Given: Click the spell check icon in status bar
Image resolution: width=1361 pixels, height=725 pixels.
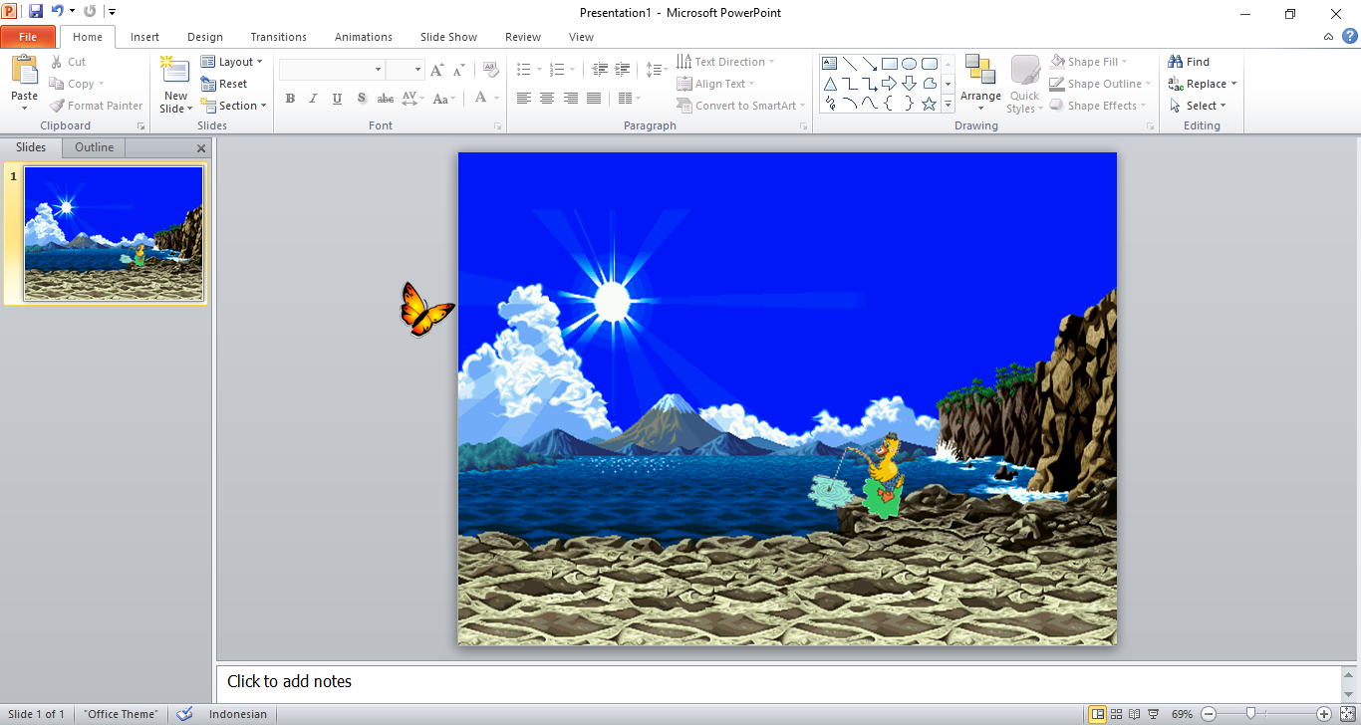Looking at the screenshot, I should click(184, 714).
